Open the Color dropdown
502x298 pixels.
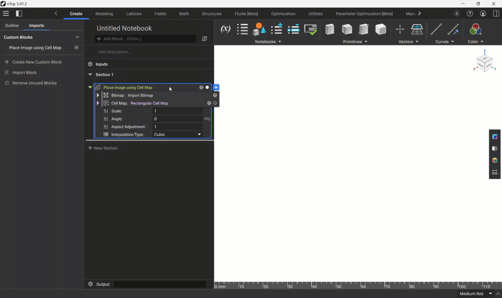coord(475,41)
